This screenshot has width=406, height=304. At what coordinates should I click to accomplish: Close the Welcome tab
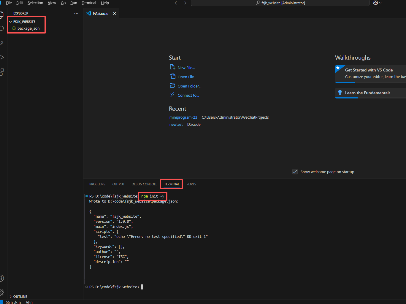click(x=115, y=13)
